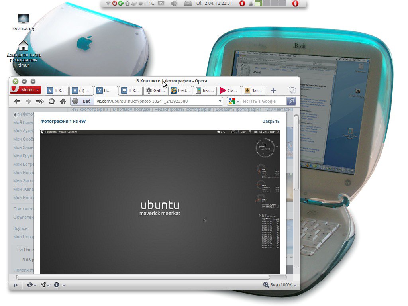Image resolution: width=408 pixels, height=306 pixels.
Task: Open the Opera Unite status dropdown
Action: [x=45, y=285]
